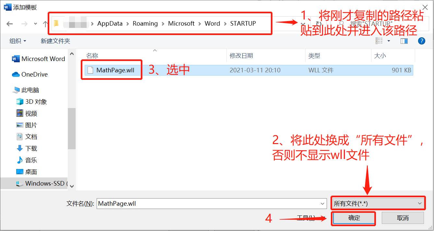Select the MathPage.wll file
Screen dimensions: 434x231
[x=112, y=70]
